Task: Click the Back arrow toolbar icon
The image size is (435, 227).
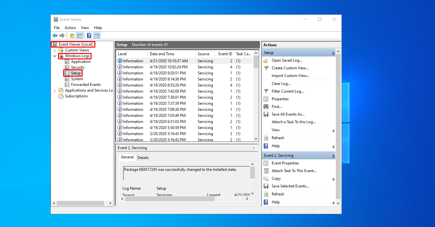Action: [55, 36]
